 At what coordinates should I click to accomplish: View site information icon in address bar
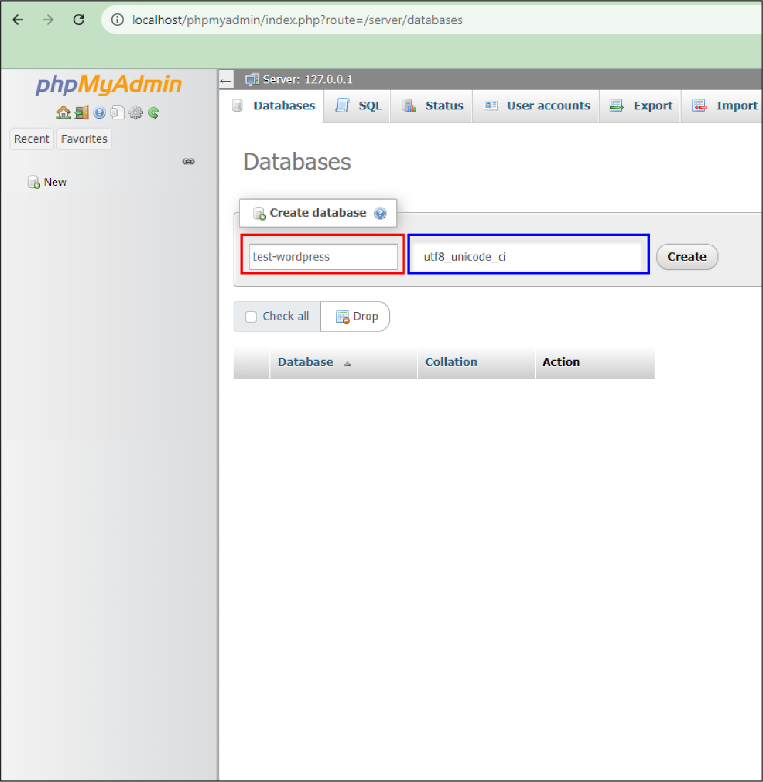[x=117, y=20]
